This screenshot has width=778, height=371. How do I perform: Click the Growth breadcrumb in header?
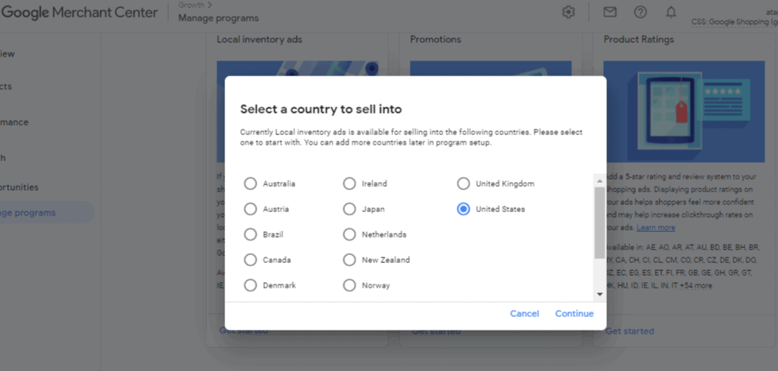point(191,6)
